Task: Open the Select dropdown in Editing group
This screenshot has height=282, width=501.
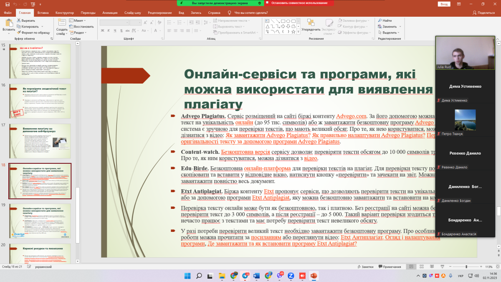Action: pos(389,32)
